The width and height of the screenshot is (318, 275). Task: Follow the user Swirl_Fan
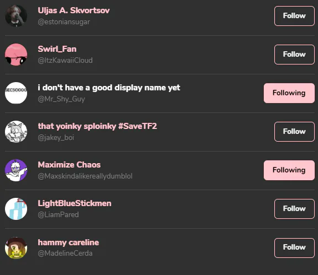point(294,55)
